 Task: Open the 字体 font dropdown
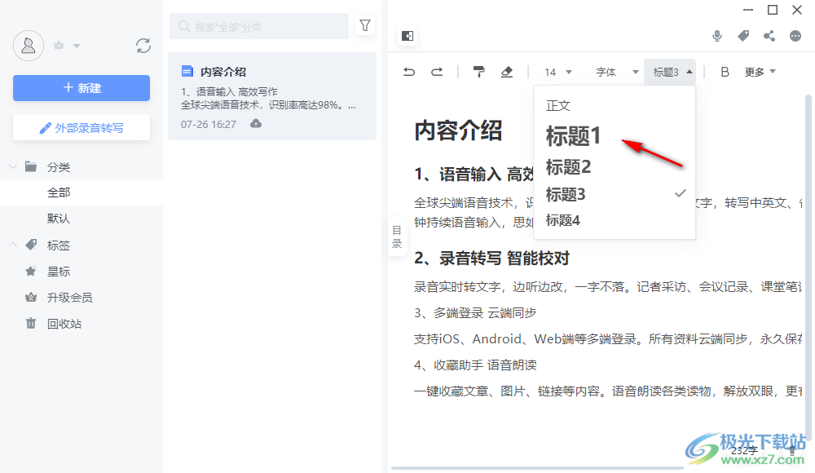coord(616,73)
